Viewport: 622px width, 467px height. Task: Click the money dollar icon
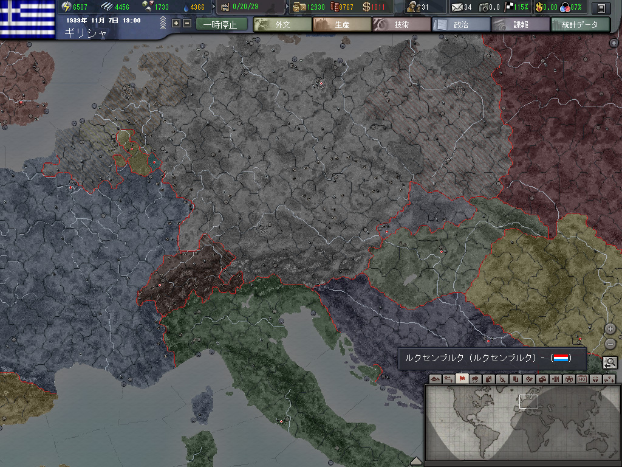pyautogui.click(x=366, y=7)
